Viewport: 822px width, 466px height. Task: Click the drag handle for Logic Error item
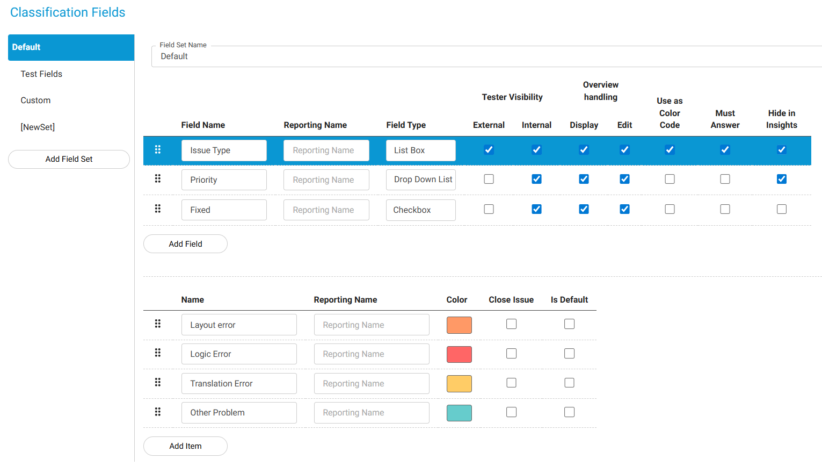[158, 353]
